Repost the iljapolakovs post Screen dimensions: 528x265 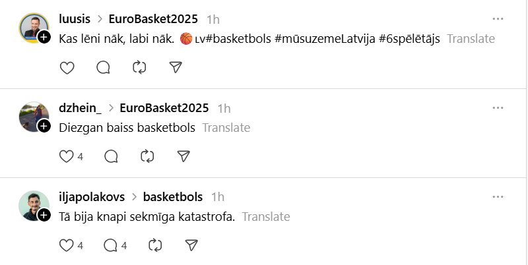click(155, 245)
